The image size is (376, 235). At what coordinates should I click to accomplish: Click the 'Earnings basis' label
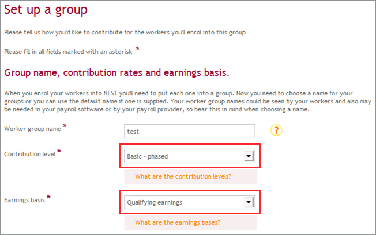[24, 200]
